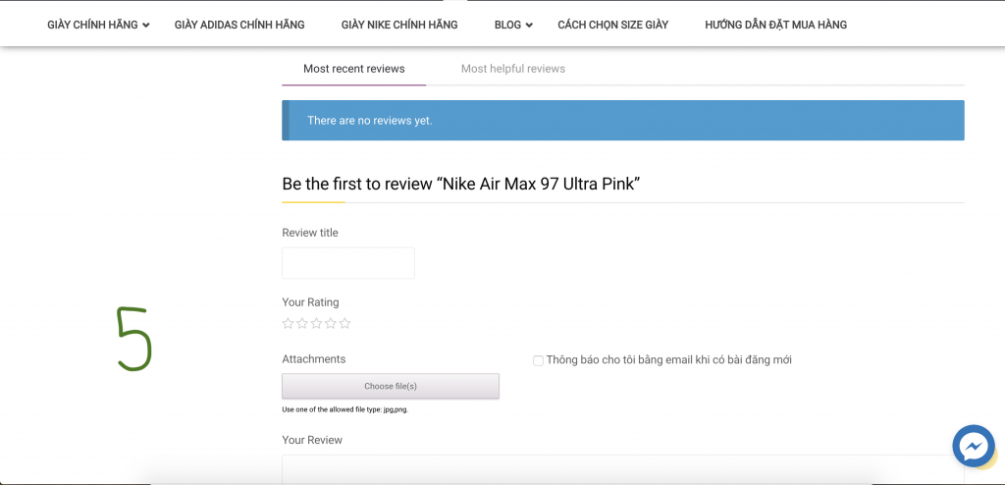The height and width of the screenshot is (485, 1005).
Task: Open the Messenger chat bubble icon
Action: [973, 445]
